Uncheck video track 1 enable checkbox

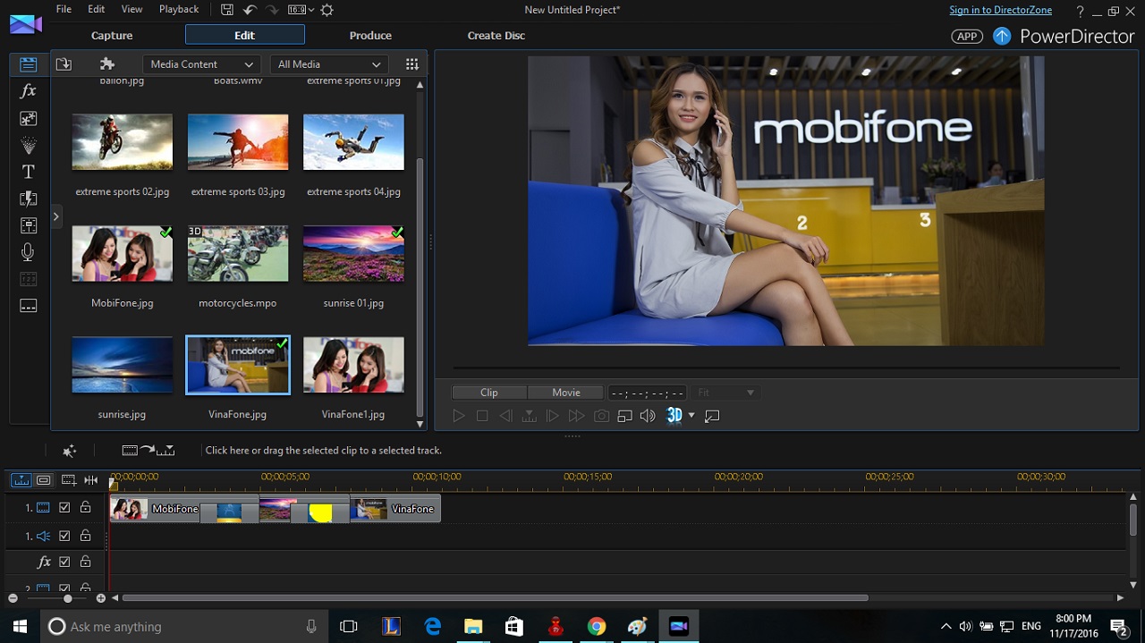pos(64,508)
